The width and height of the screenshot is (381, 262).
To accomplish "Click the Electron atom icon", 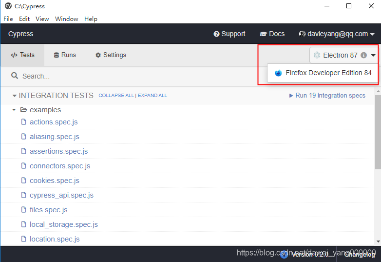I will (317, 55).
